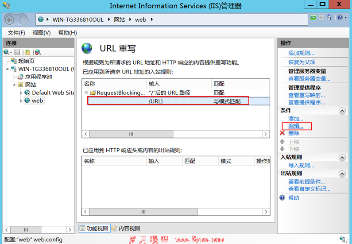
Task: Click the home icon in address bar
Action: pos(329,17)
